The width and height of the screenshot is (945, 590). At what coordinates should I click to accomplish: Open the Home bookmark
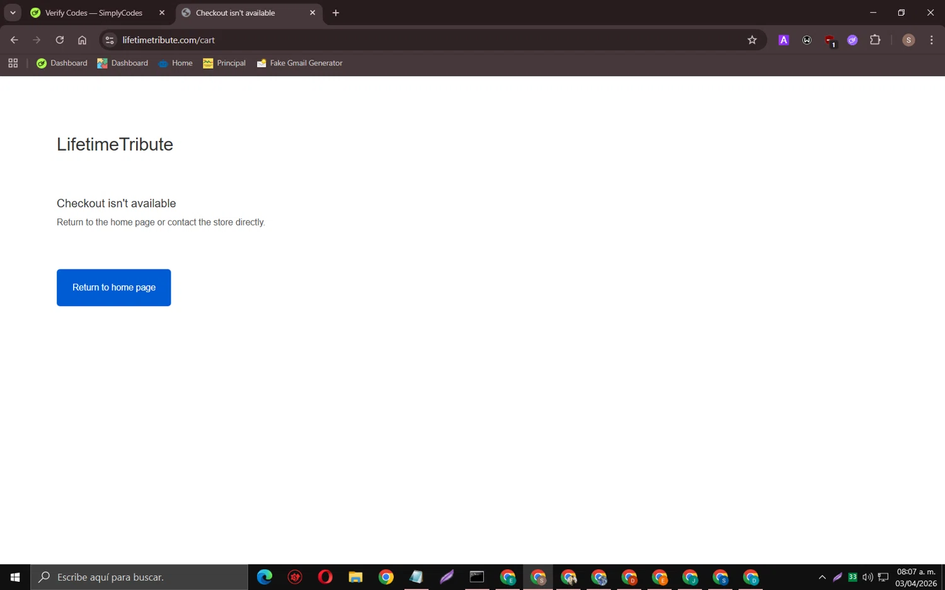[x=176, y=63]
